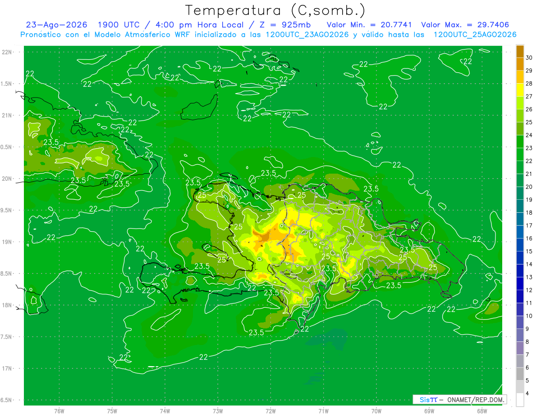Click the colorbar value label 10
Image resolution: width=541 pixels, height=417 pixels.
529,316
